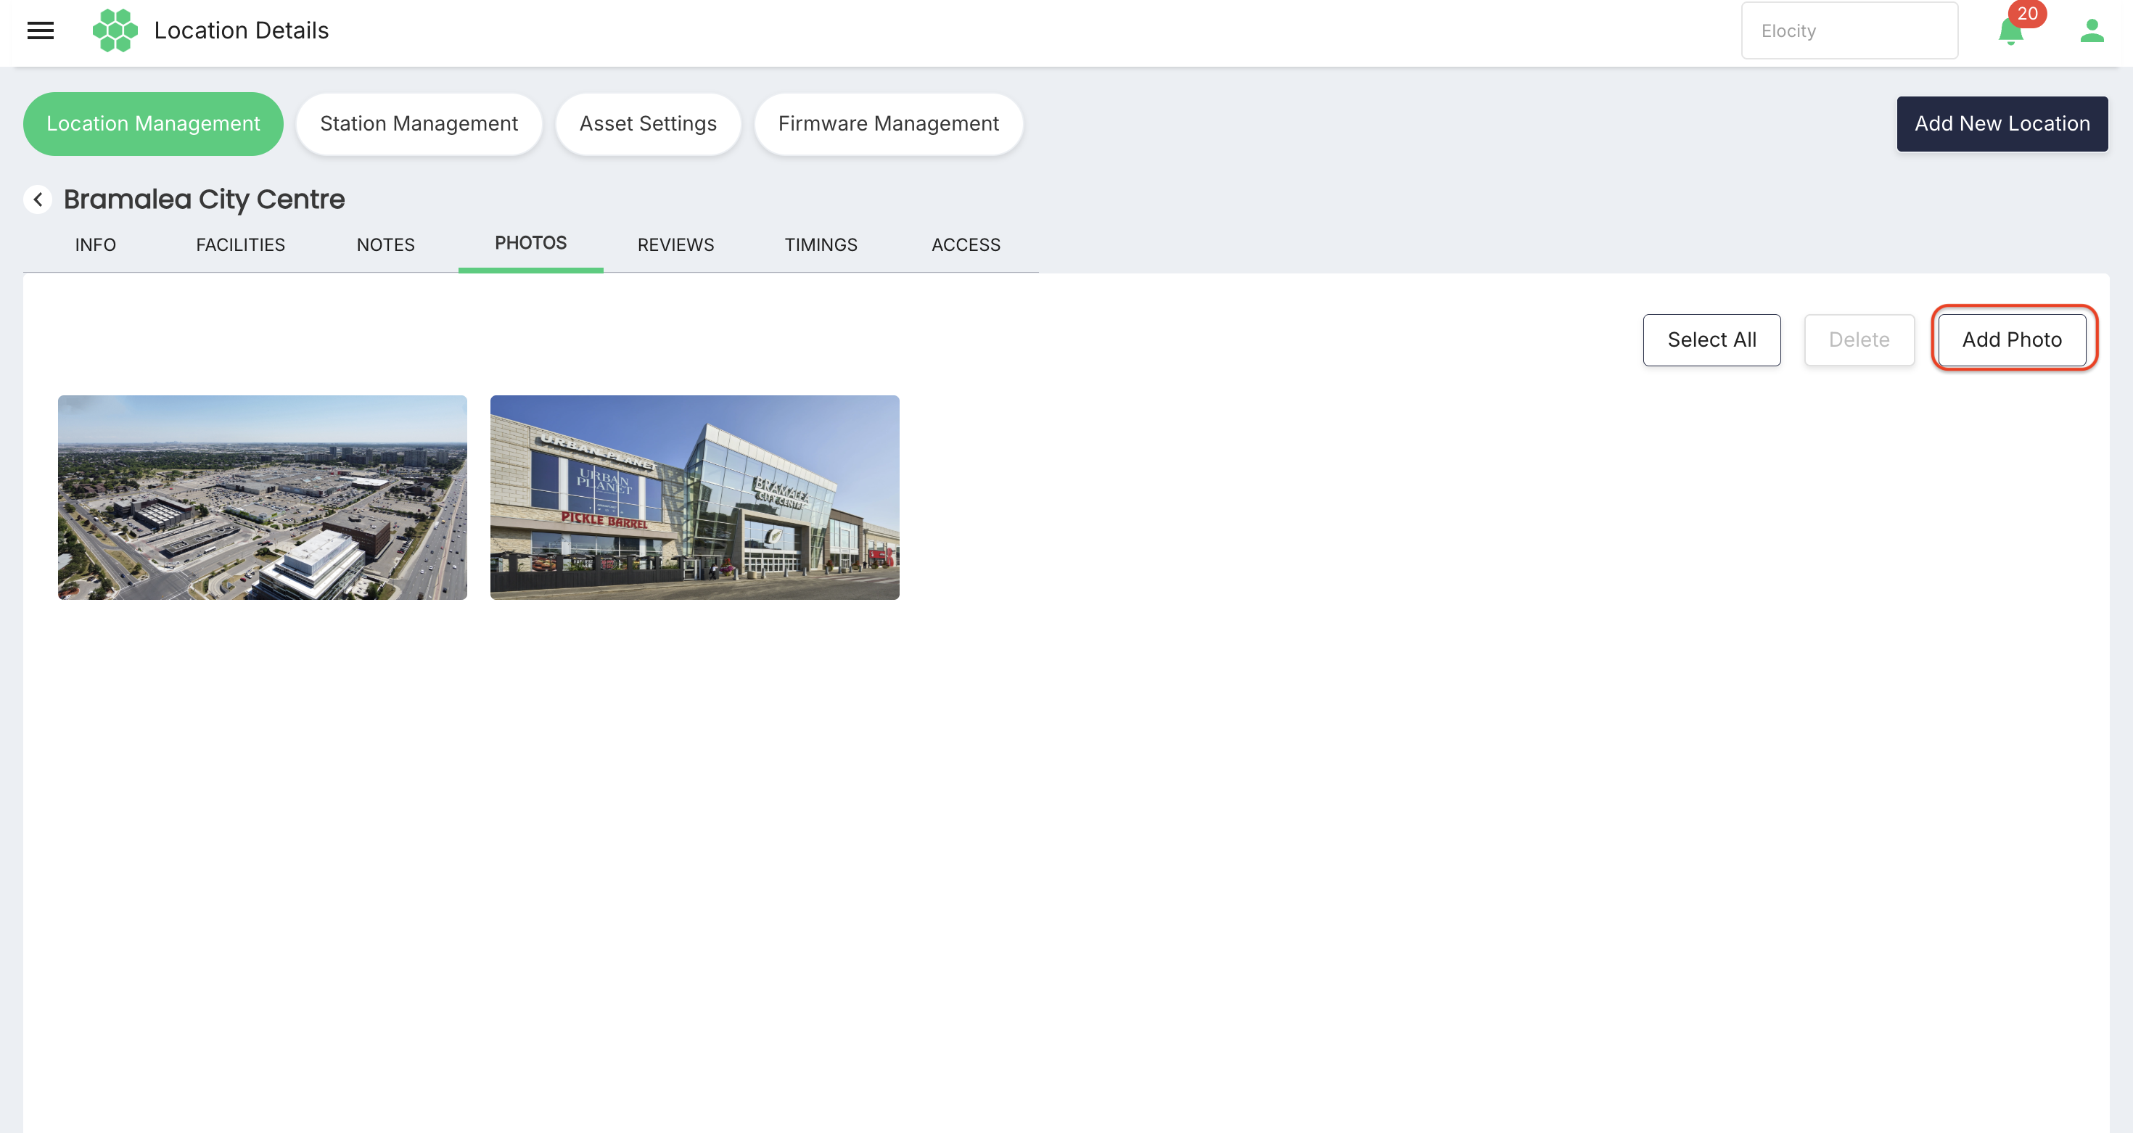Open the NOTES tab
2133x1133 pixels.
point(386,245)
